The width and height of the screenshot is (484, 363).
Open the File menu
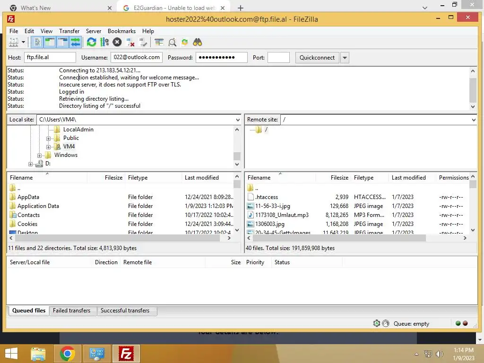[14, 31]
